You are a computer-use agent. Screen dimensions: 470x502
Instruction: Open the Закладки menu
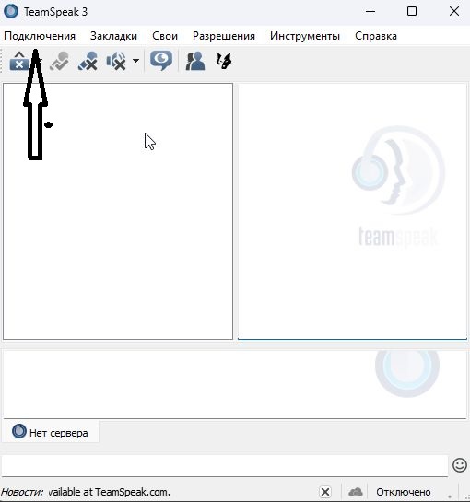[113, 36]
